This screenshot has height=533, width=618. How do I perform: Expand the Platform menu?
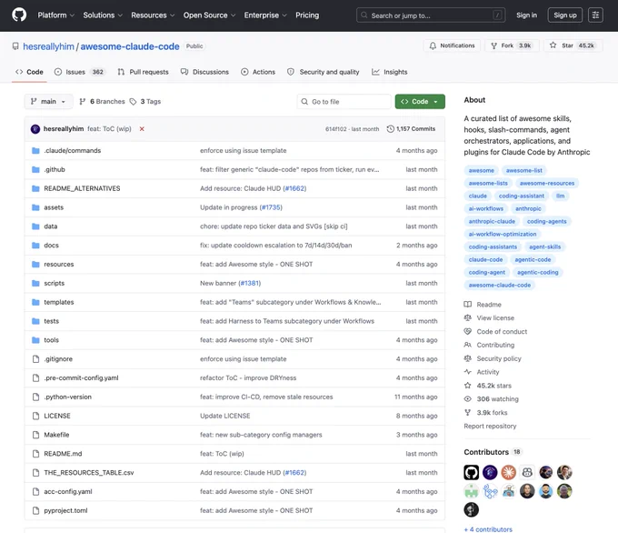point(56,15)
